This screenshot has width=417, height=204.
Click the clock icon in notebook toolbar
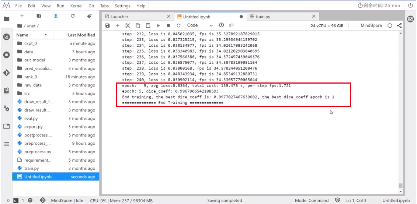tap(221, 25)
